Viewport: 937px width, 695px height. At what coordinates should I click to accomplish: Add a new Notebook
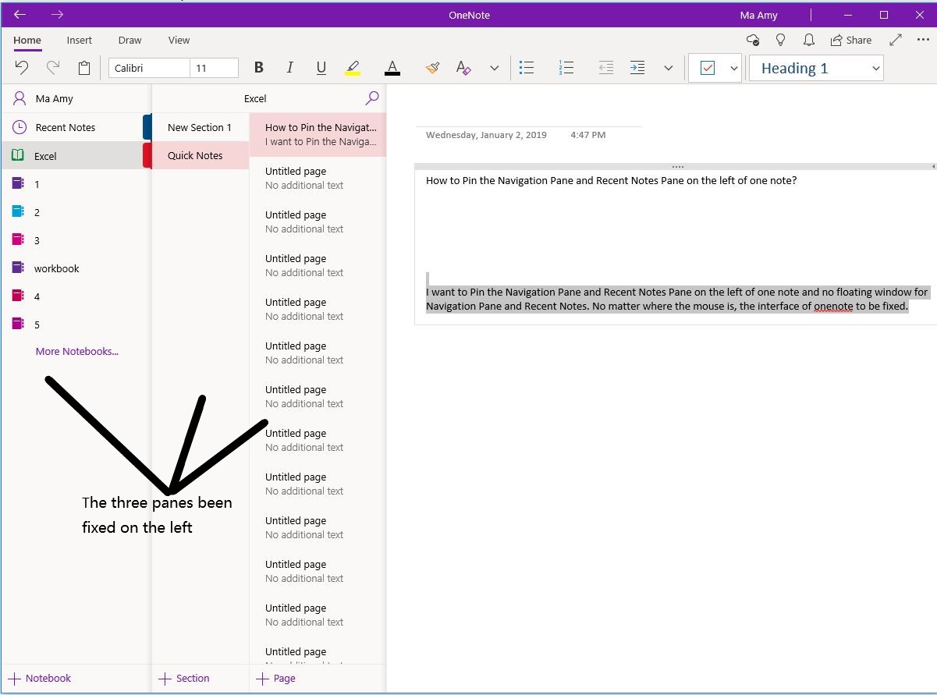point(40,678)
